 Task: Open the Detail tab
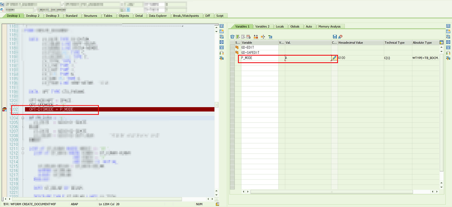[139, 16]
